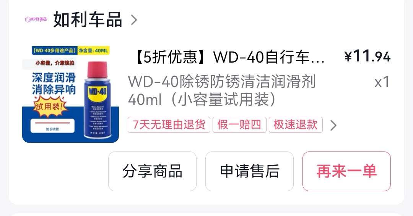Screen dimensions: 413x216
Task: Tap the 7天无理由退货 service tag
Action: pos(169,124)
